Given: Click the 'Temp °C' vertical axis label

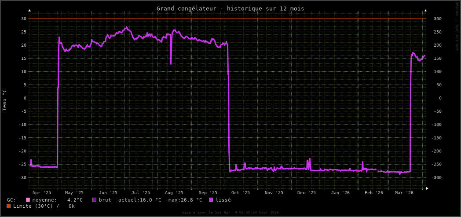Looking at the screenshot, I should tap(5, 100).
